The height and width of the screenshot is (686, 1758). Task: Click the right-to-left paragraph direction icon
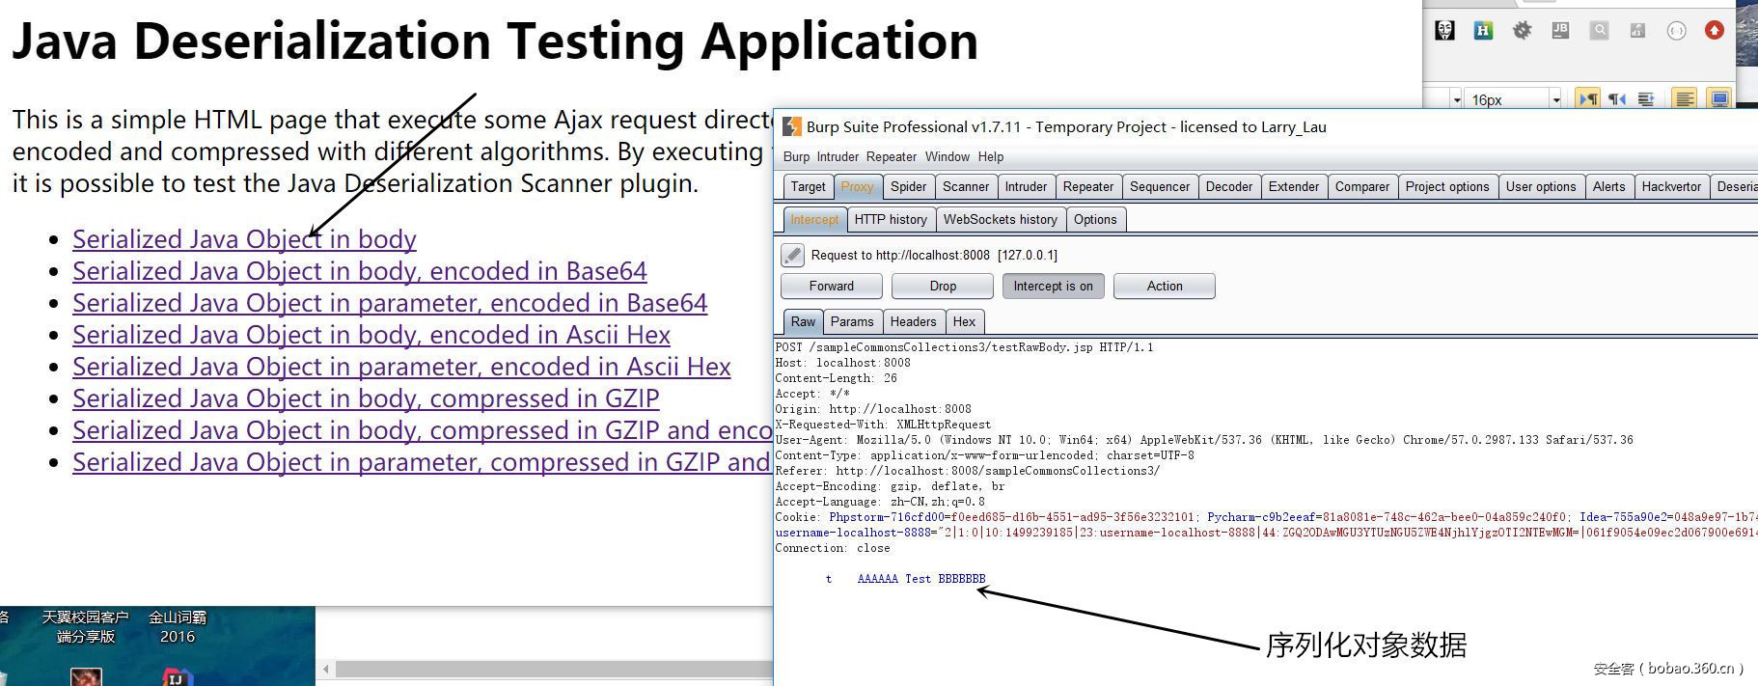[x=1617, y=98]
